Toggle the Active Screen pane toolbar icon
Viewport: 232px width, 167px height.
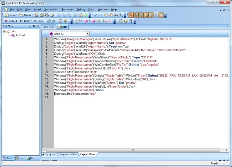(151, 15)
